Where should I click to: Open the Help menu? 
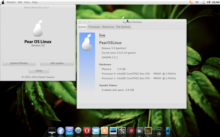[34, 2]
